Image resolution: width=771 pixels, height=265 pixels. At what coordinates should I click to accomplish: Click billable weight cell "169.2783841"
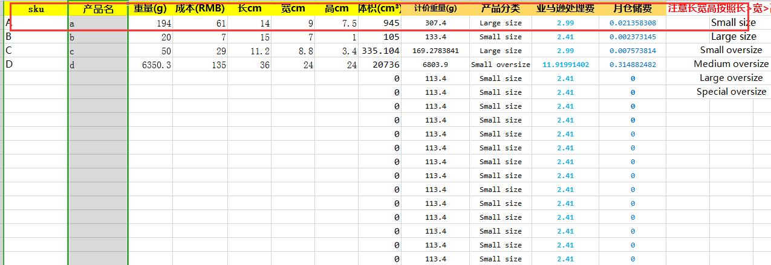click(435, 51)
